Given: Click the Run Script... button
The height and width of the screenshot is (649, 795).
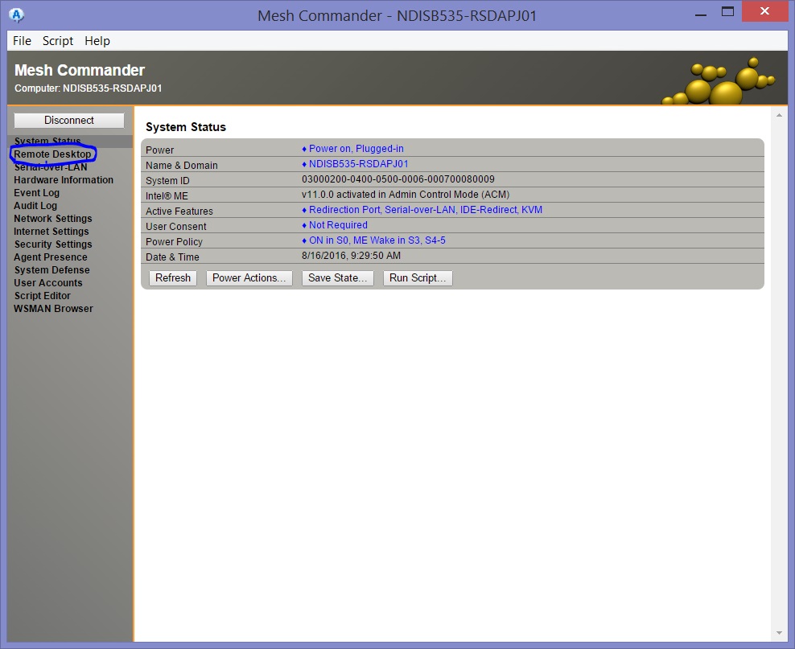Looking at the screenshot, I should pyautogui.click(x=418, y=278).
